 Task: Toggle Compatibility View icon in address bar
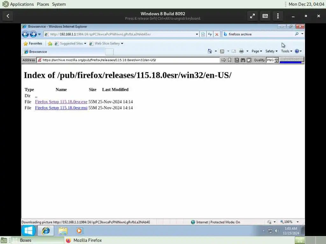[203, 34]
